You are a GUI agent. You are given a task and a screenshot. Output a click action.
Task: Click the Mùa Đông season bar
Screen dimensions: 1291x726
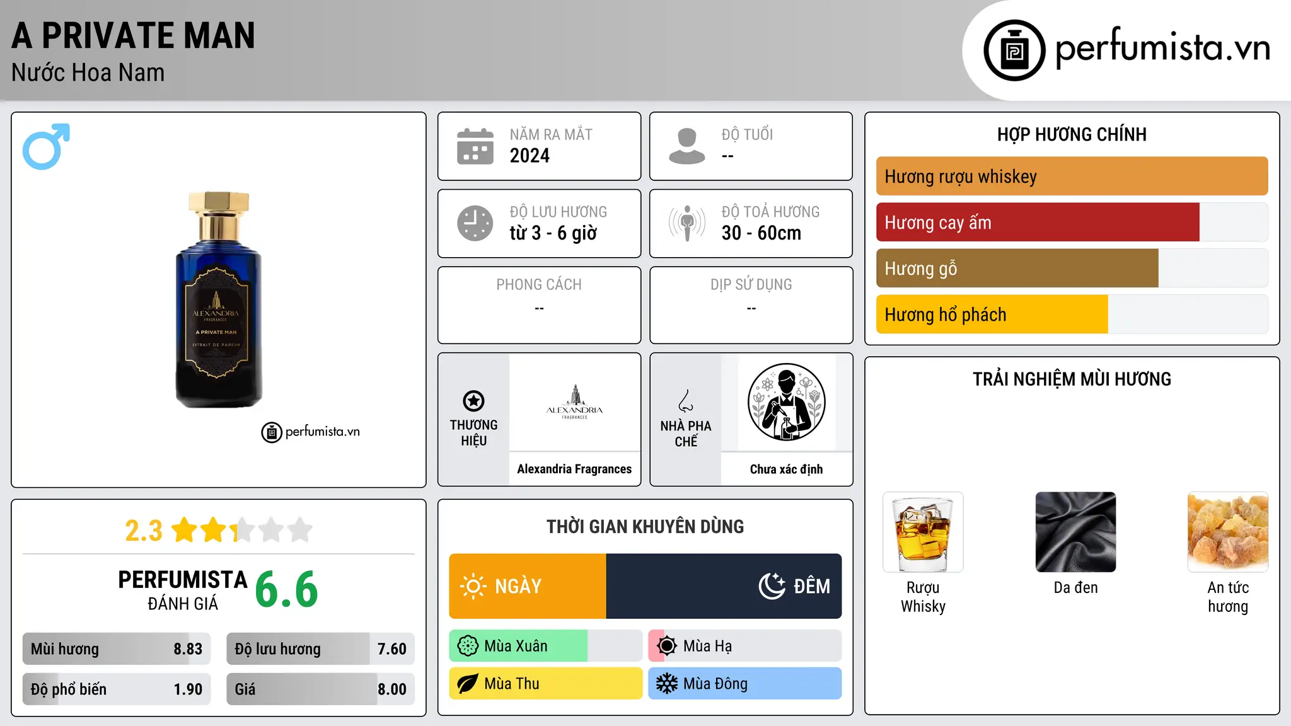coord(744,684)
